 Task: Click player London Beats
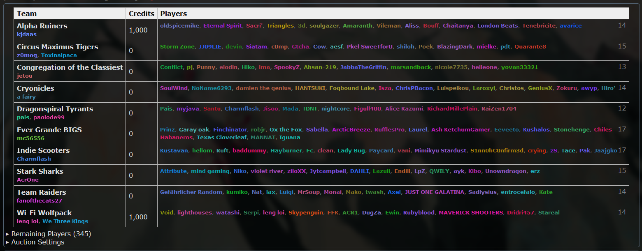[x=498, y=26]
